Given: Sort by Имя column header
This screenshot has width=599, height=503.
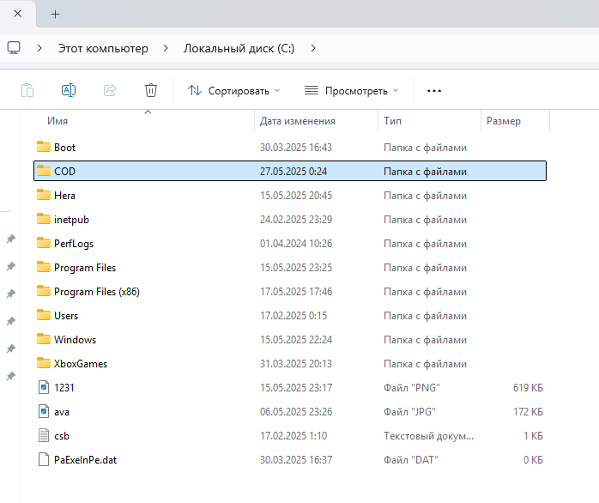Looking at the screenshot, I should (57, 121).
